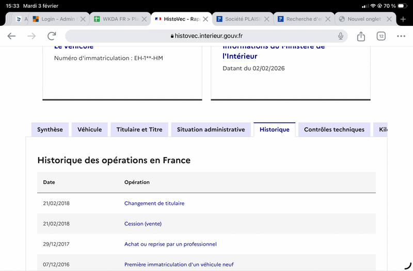Open the three-dot browser menu
The width and height of the screenshot is (413, 271).
click(401, 36)
